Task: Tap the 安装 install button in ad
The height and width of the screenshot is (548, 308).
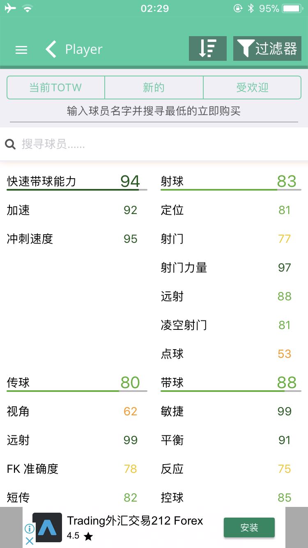Action: (x=249, y=527)
